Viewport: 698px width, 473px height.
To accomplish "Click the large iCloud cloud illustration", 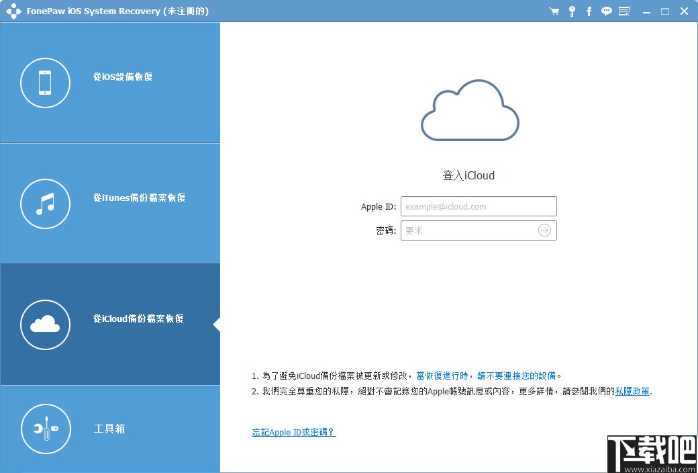I will [x=470, y=111].
